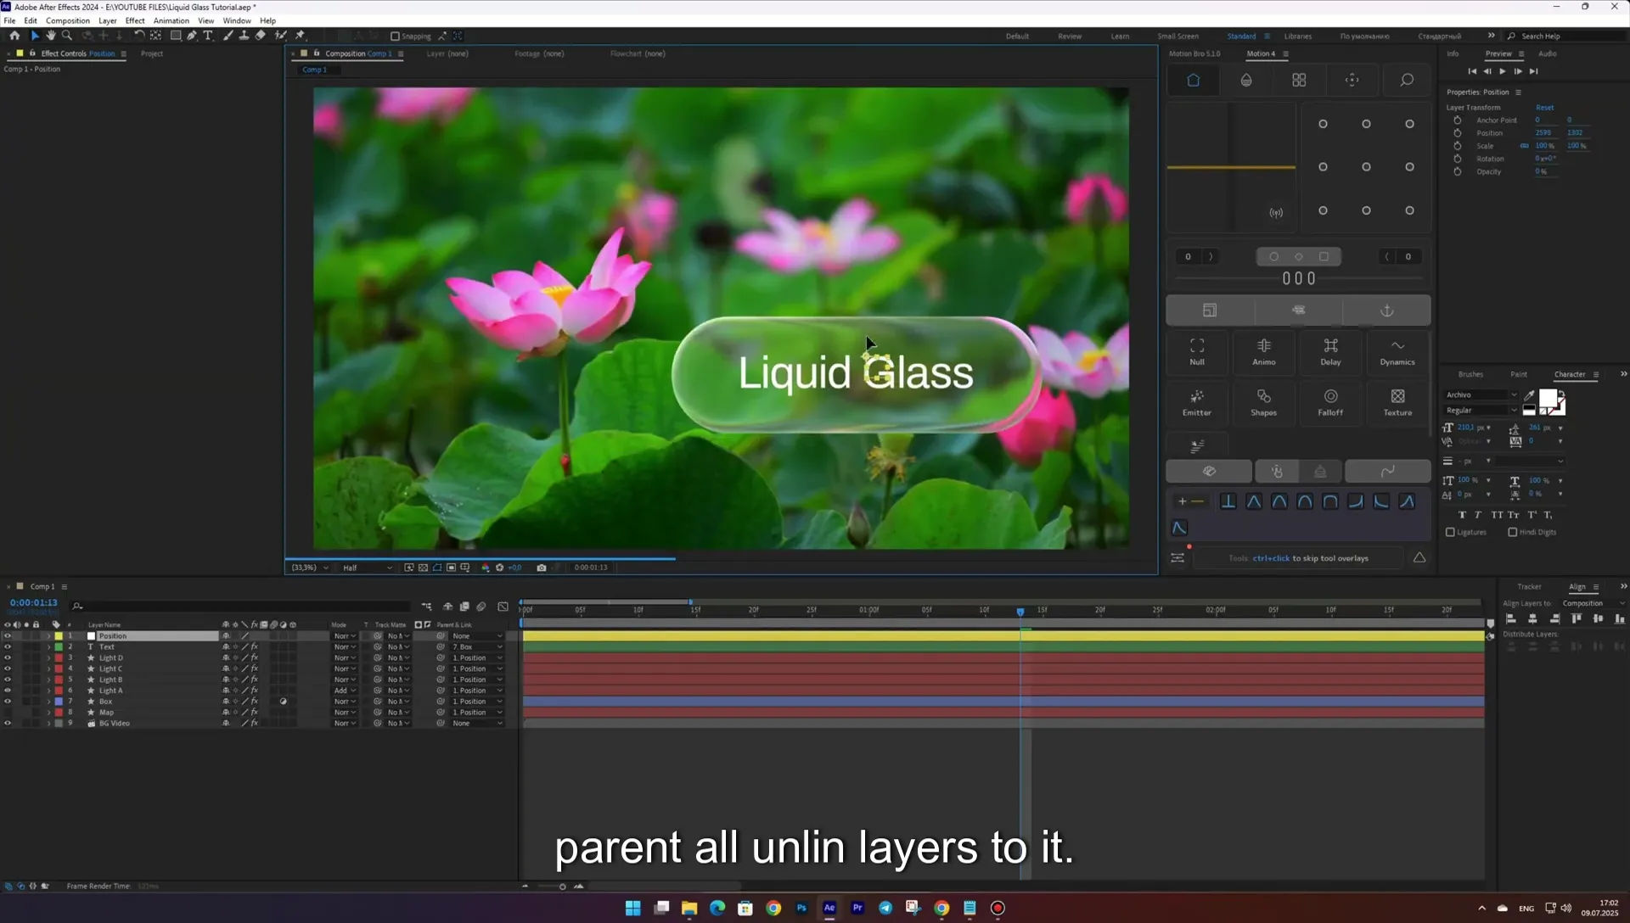The image size is (1630, 923).
Task: Open Motion Bro Null tool
Action: point(1197,352)
